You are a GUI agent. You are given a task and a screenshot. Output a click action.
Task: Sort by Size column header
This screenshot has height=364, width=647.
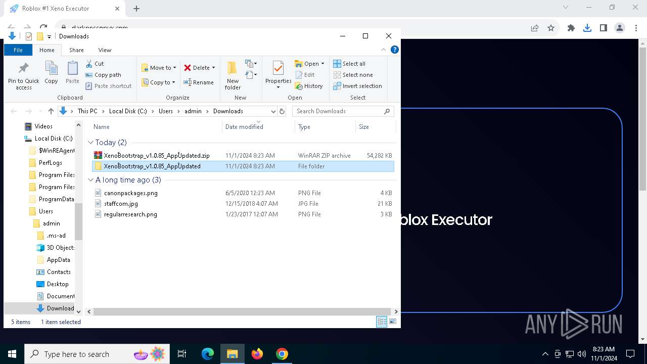click(x=375, y=127)
